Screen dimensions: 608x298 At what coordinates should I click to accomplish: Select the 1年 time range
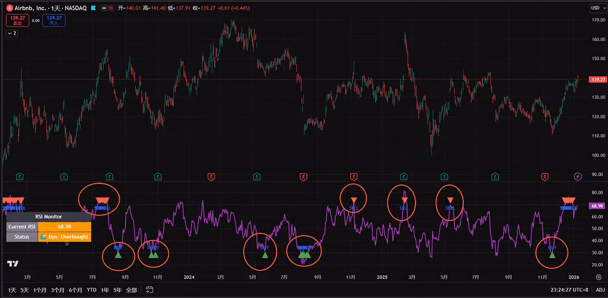pos(105,290)
